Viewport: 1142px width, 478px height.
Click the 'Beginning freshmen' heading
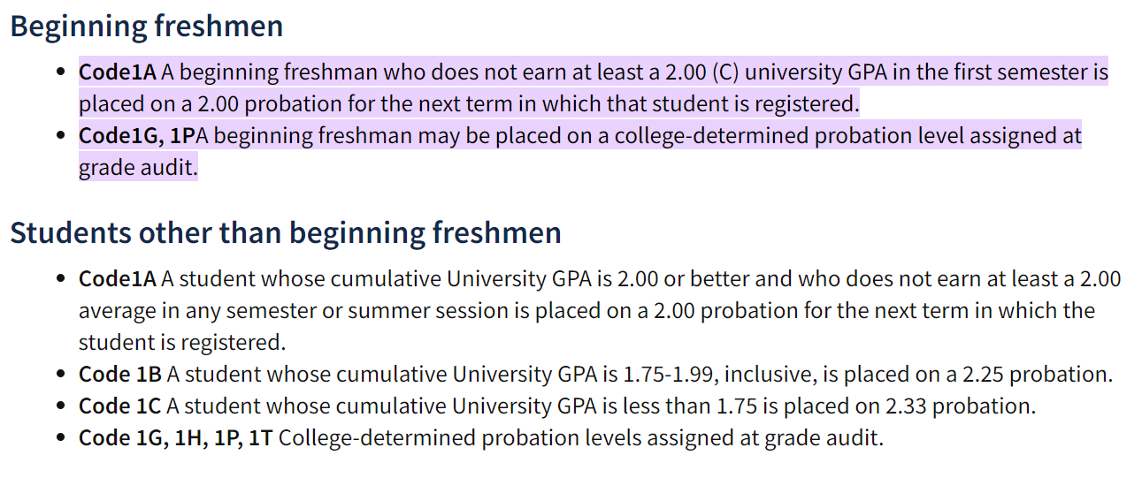click(x=146, y=27)
